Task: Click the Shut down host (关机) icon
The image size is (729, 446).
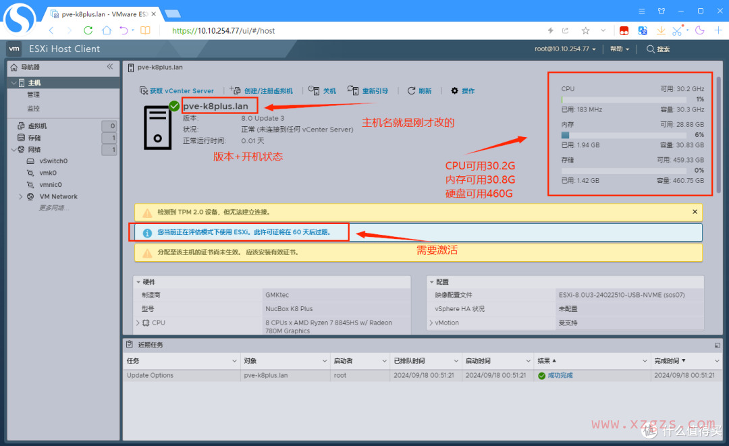Action: pyautogui.click(x=314, y=90)
